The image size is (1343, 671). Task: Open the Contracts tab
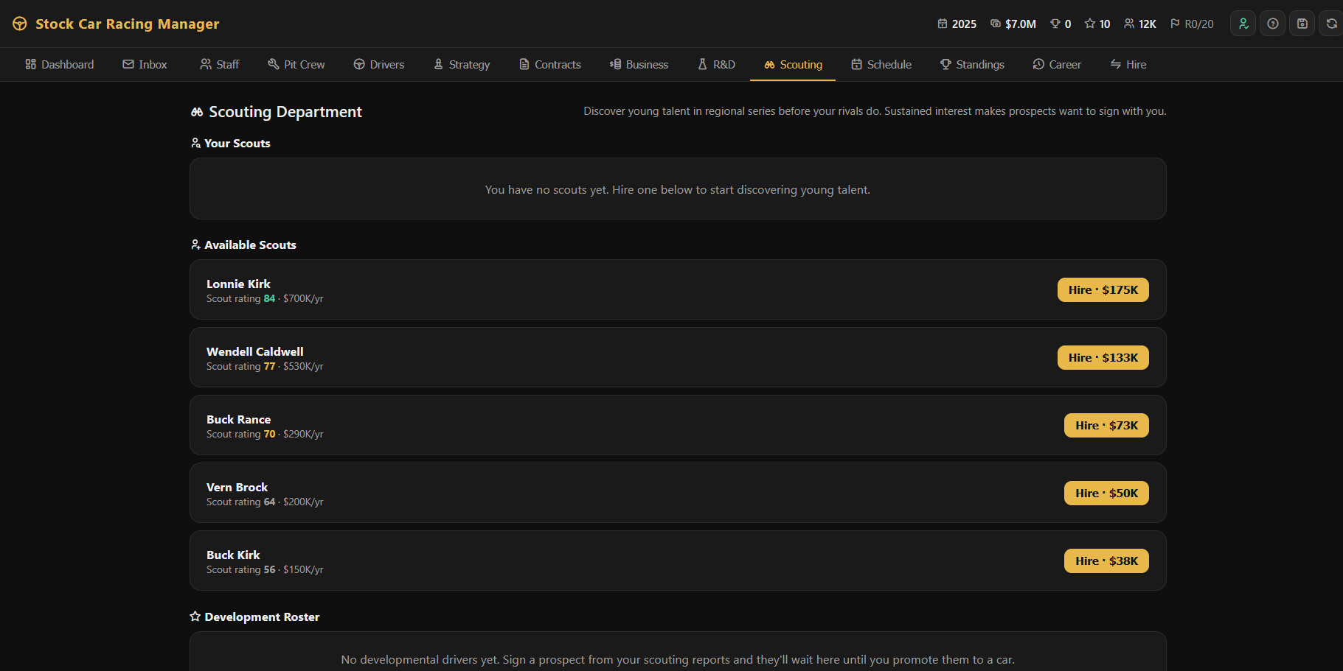[550, 64]
